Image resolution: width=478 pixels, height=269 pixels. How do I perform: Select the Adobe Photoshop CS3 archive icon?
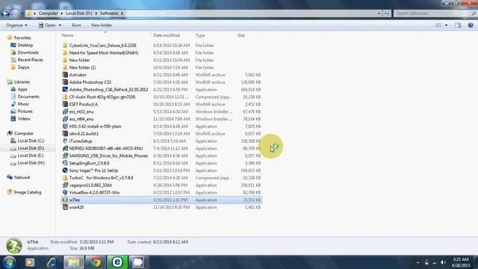65,82
